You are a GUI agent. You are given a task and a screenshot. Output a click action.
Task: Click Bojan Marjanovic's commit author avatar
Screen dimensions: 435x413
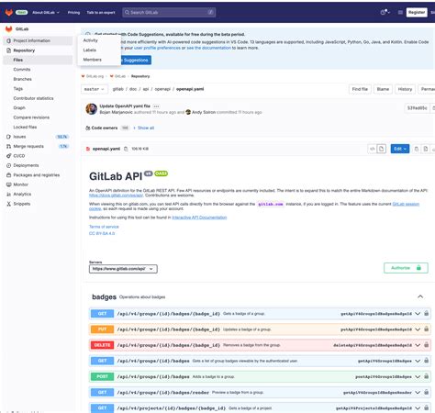[x=92, y=109]
